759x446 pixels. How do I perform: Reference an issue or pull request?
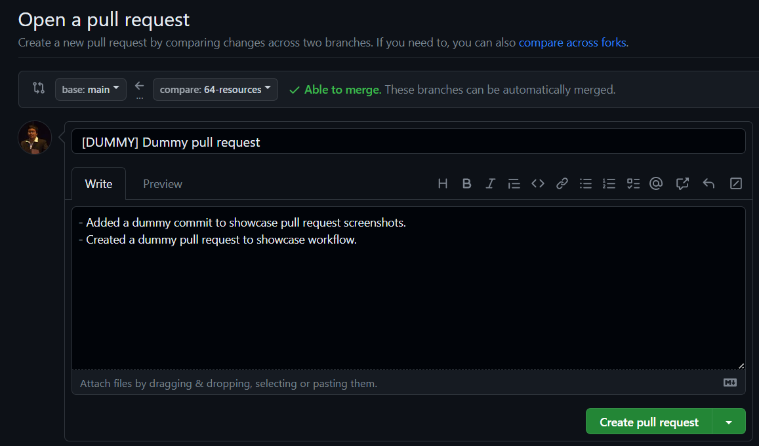click(x=682, y=183)
